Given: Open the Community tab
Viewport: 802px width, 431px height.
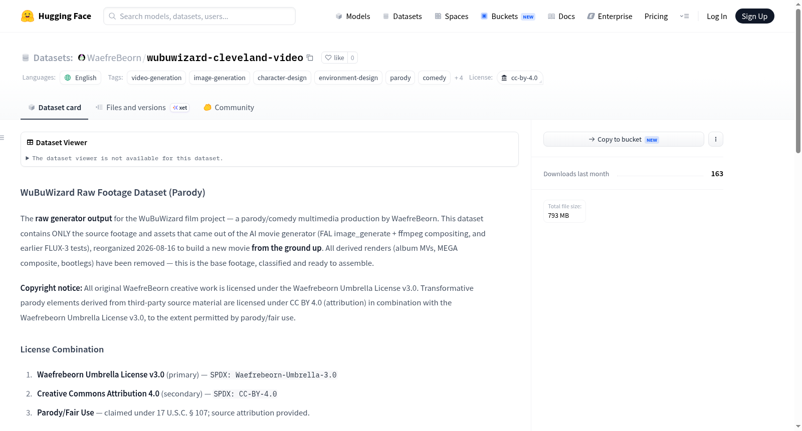Looking at the screenshot, I should coord(229,108).
